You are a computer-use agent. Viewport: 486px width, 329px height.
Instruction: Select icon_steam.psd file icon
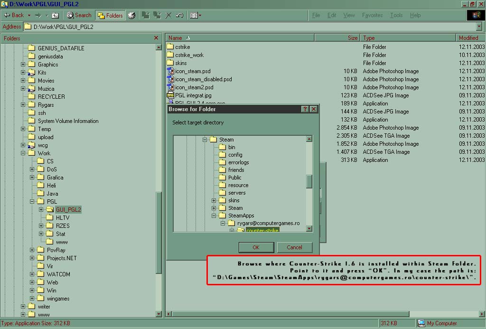170,71
